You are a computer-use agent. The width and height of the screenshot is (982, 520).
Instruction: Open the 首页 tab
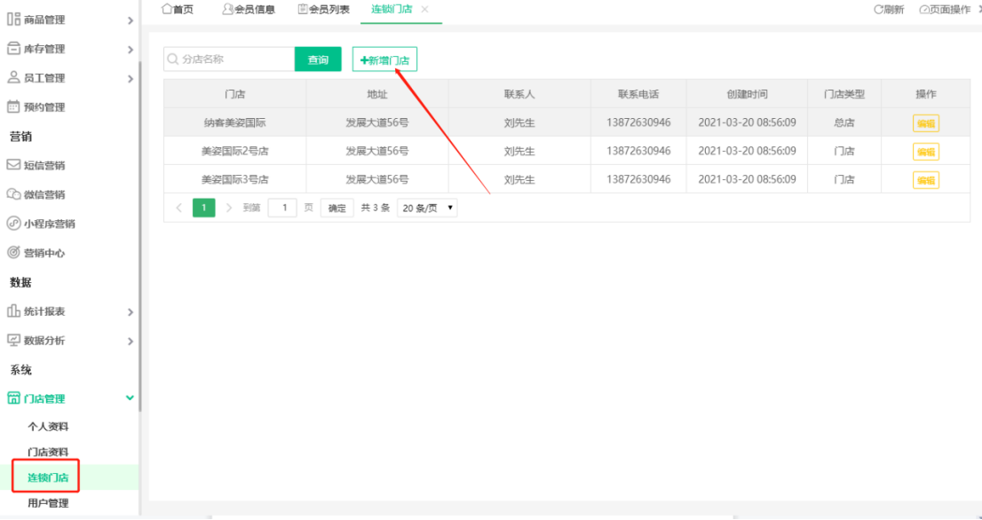click(178, 9)
